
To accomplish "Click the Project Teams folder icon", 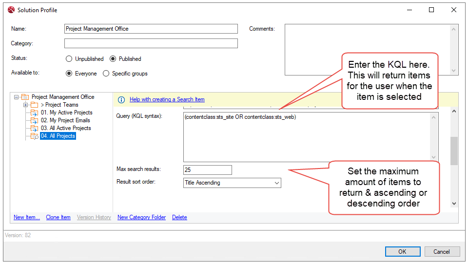I will (x=34, y=105).
